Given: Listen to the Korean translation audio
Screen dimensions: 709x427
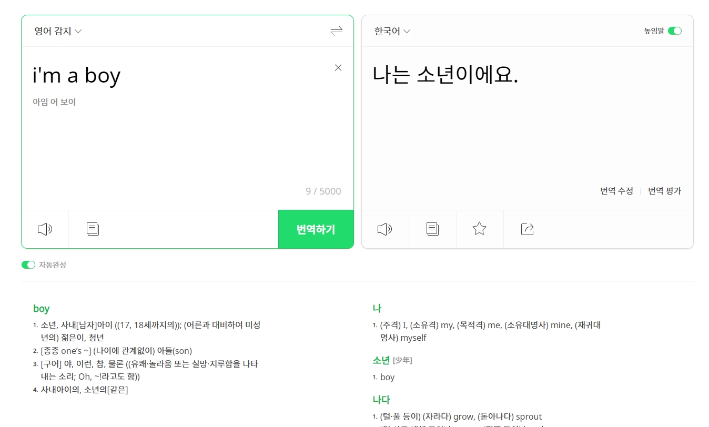Looking at the screenshot, I should (384, 229).
